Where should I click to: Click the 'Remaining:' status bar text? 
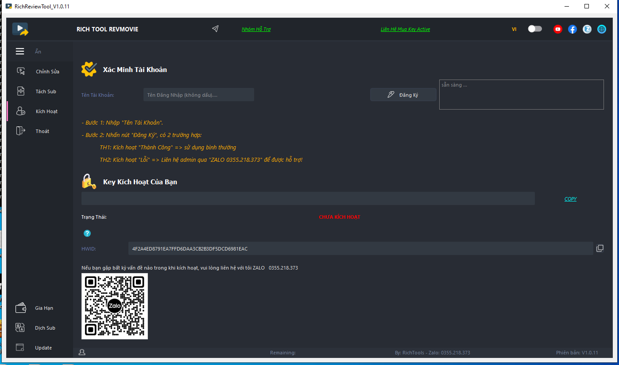coord(283,353)
